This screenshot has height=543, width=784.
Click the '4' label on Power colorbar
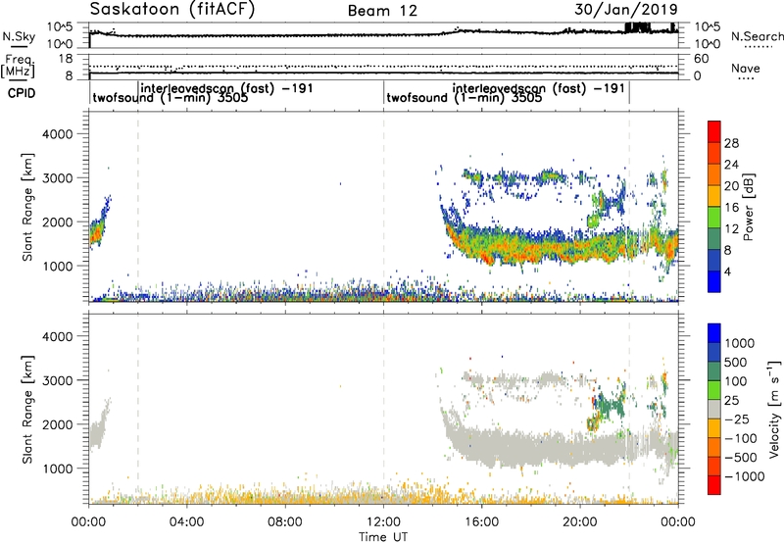(x=728, y=271)
